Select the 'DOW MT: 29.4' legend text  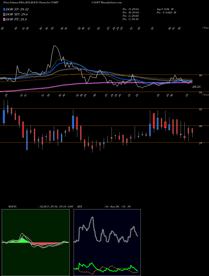(x=17, y=15)
